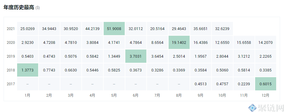The height and width of the screenshot is (112, 284).
Task: Click the 6月 column label
Action: (136, 95)
